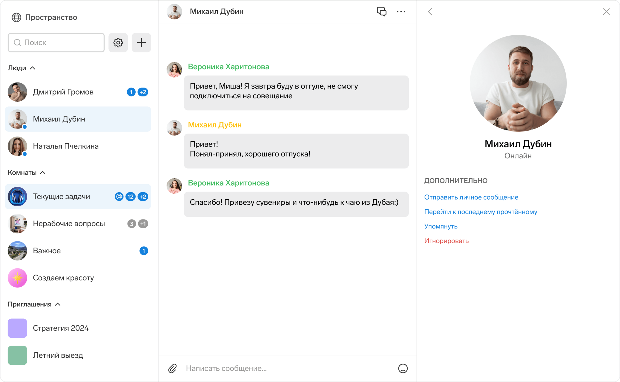Click Наталья Пчелкина avatar in sidebar
Viewport: 620px width, 382px height.
(x=18, y=146)
